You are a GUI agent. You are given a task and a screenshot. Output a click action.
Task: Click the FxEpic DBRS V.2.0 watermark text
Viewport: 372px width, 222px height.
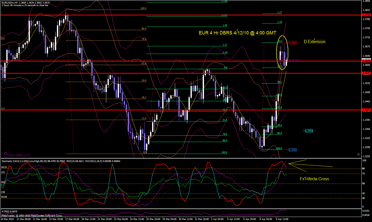click(18, 155)
